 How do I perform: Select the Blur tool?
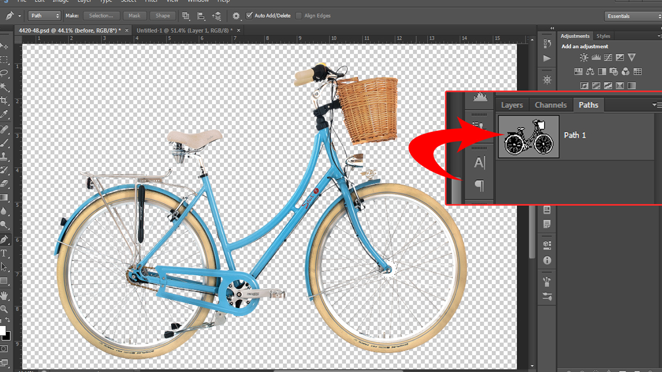pos(4,211)
